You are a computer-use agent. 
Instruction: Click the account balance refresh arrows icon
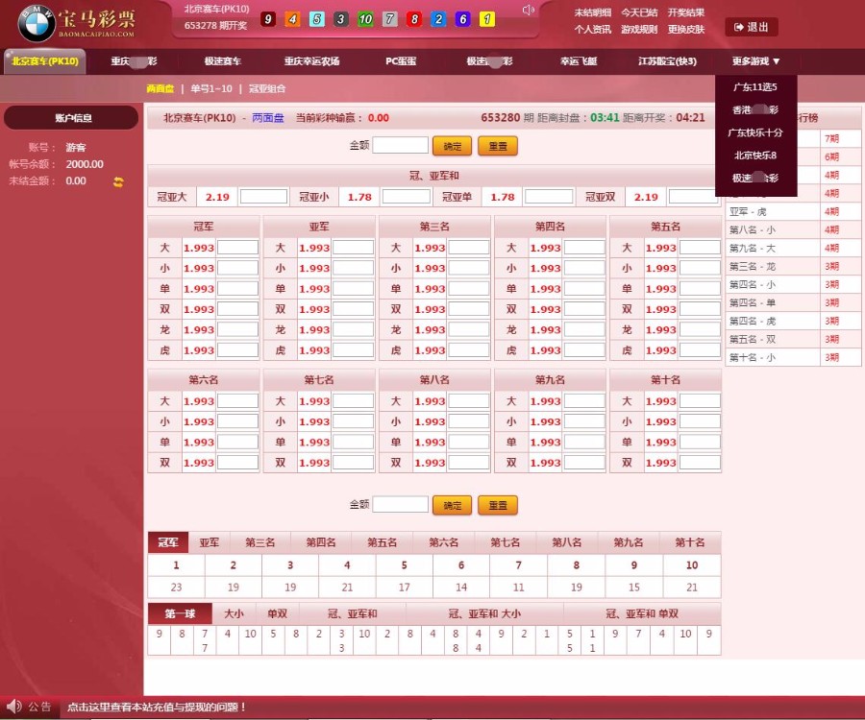click(118, 181)
